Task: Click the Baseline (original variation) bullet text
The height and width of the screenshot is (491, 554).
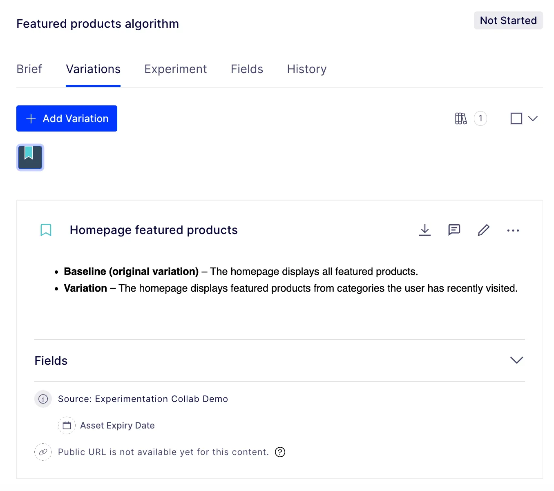Action: point(241,271)
